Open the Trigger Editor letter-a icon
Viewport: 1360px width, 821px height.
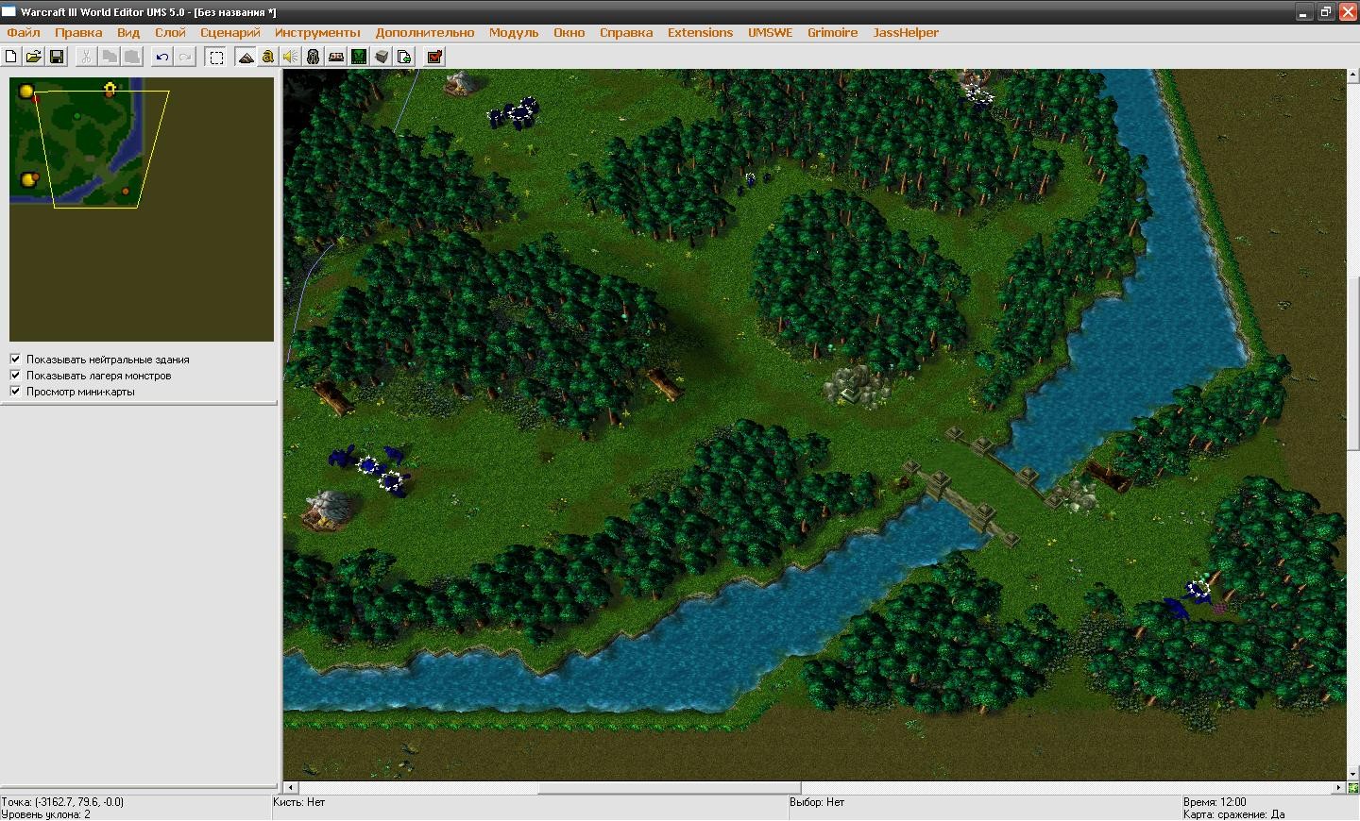(268, 57)
